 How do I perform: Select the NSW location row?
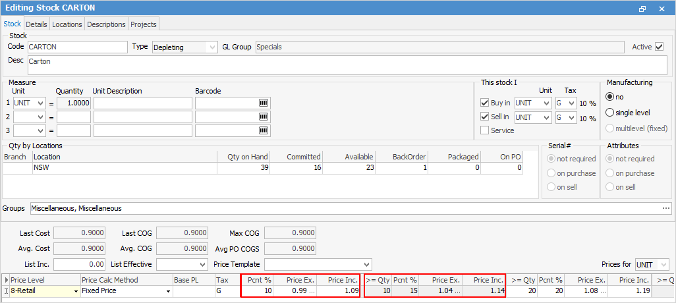pyautogui.click(x=125, y=168)
